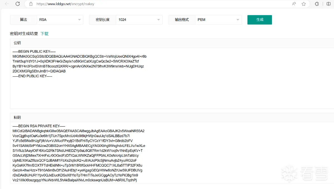
Task: Click the key length dropdown arrow
Action: point(159,20)
